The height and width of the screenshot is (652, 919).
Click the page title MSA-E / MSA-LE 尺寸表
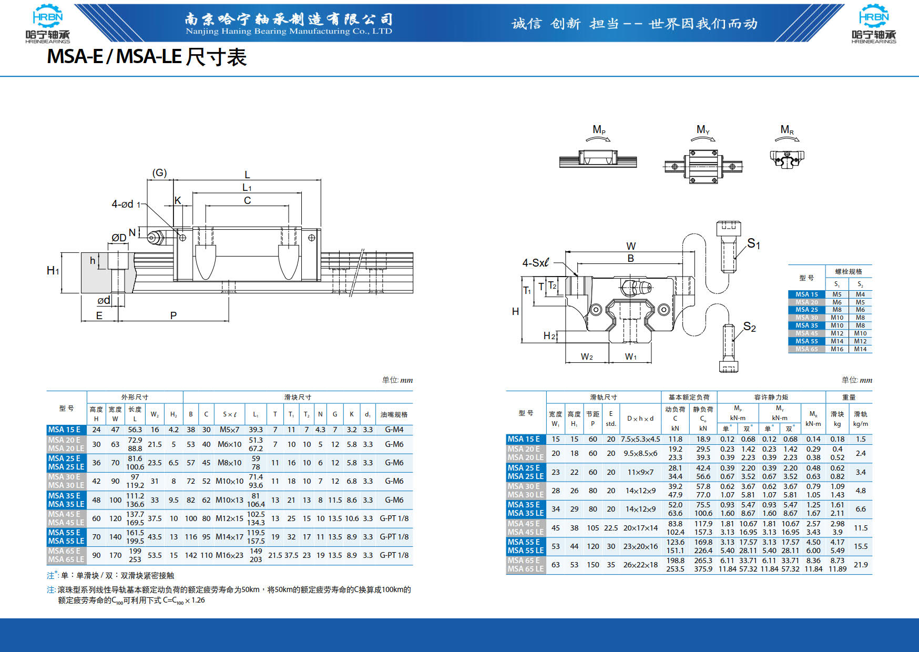[147, 56]
